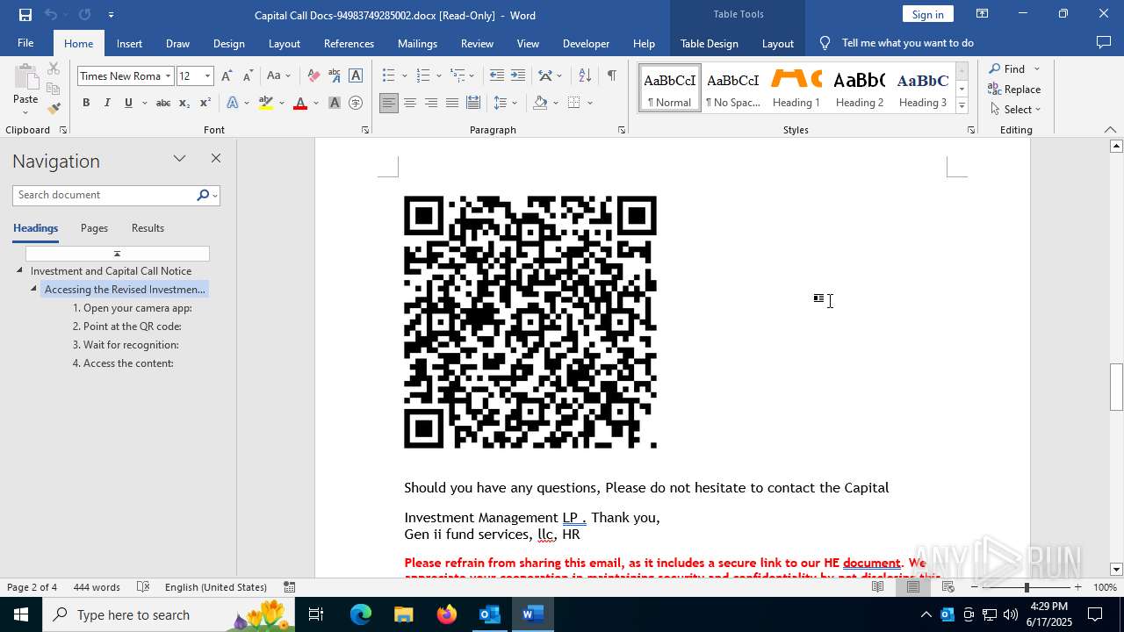The image size is (1124, 632).
Task: Toggle Justify paragraph alignment
Action: point(451,103)
